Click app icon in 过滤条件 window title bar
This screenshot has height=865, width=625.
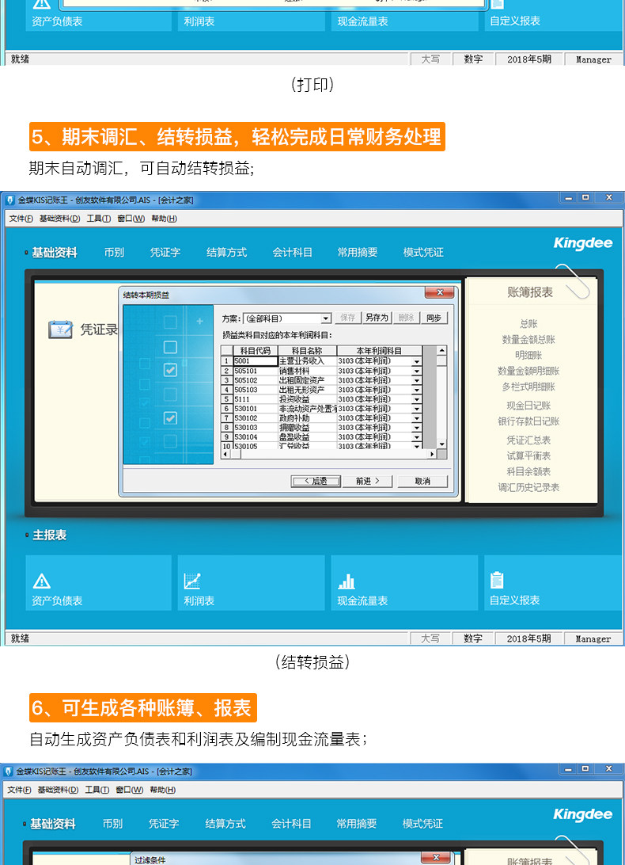(x=8, y=772)
